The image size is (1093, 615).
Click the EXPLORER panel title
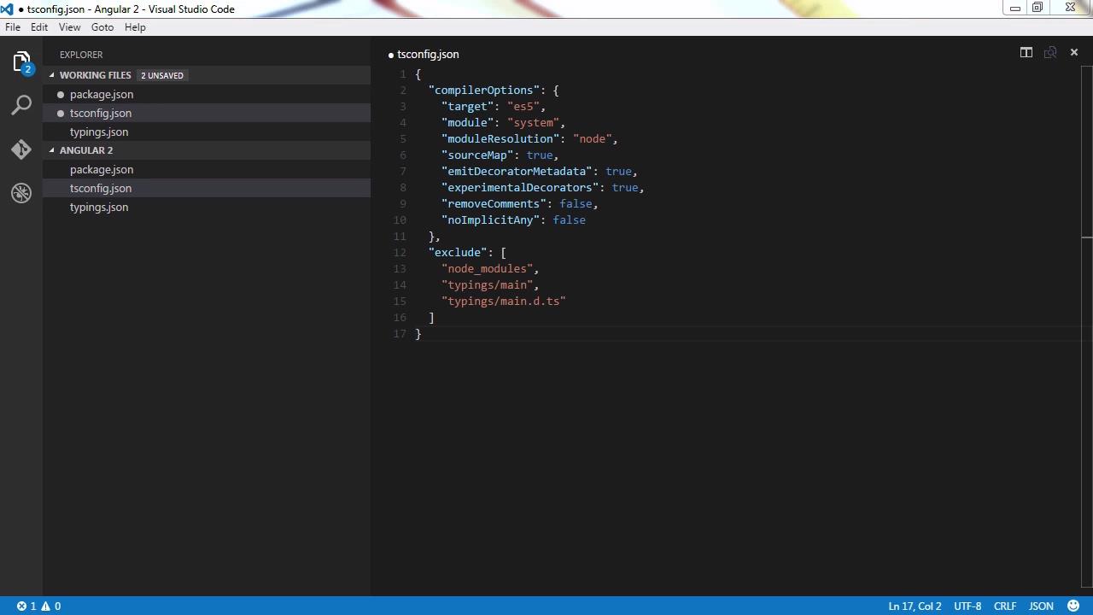click(x=81, y=55)
